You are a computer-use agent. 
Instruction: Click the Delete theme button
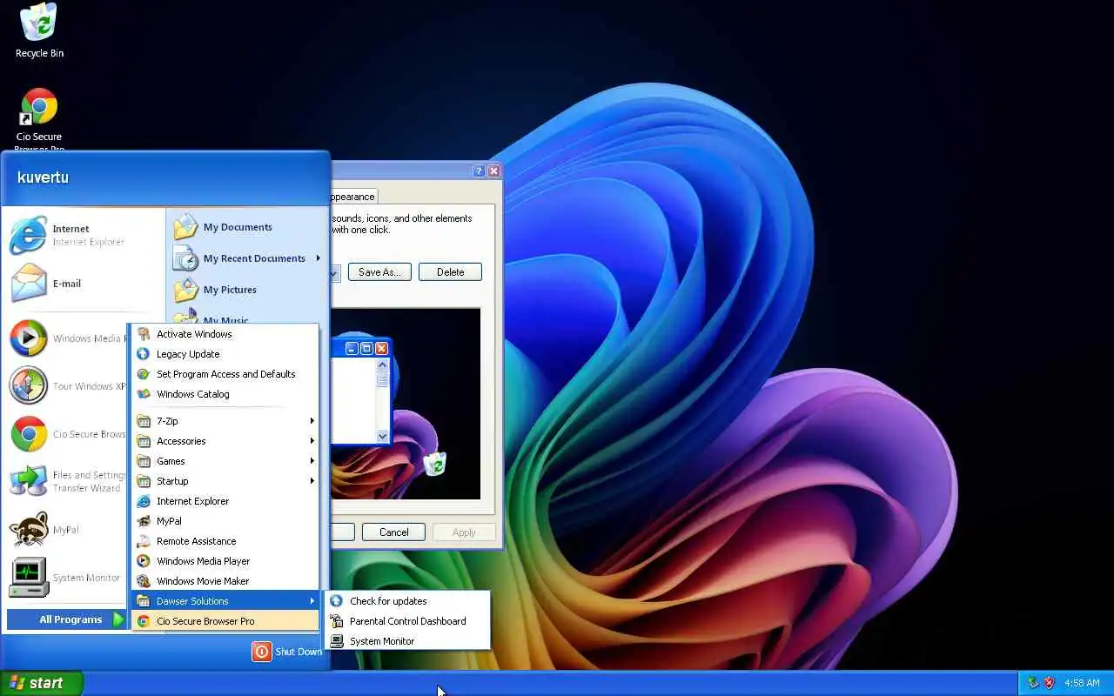tap(450, 272)
